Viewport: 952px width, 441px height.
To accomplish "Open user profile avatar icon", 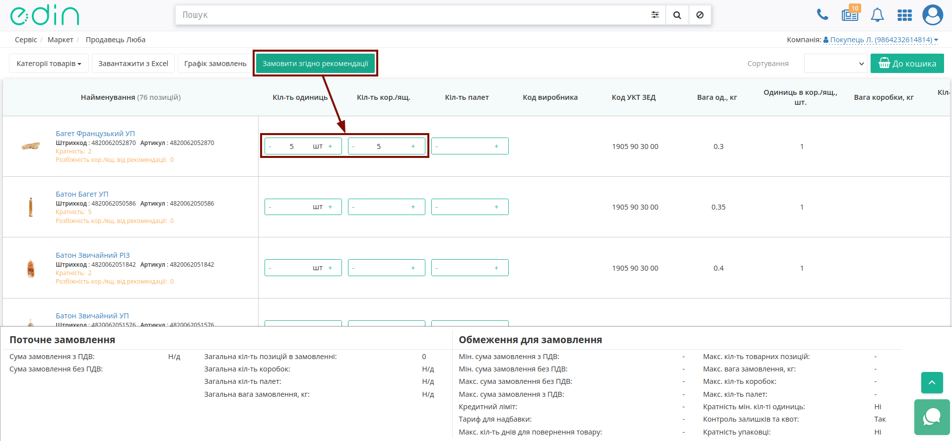I will pyautogui.click(x=933, y=15).
